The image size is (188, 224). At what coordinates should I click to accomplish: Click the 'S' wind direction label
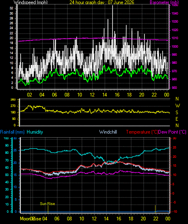tap(177, 113)
